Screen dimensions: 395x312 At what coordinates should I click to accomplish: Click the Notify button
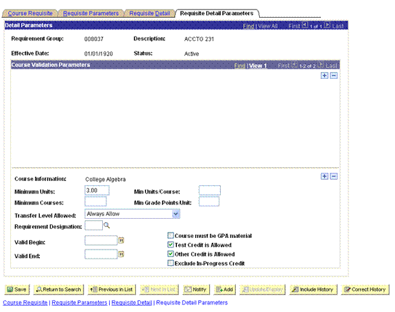click(196, 289)
